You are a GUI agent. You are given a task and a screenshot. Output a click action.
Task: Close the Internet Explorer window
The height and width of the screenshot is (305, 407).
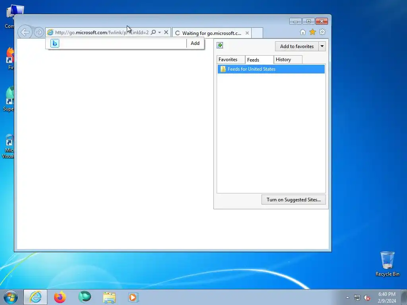322,21
